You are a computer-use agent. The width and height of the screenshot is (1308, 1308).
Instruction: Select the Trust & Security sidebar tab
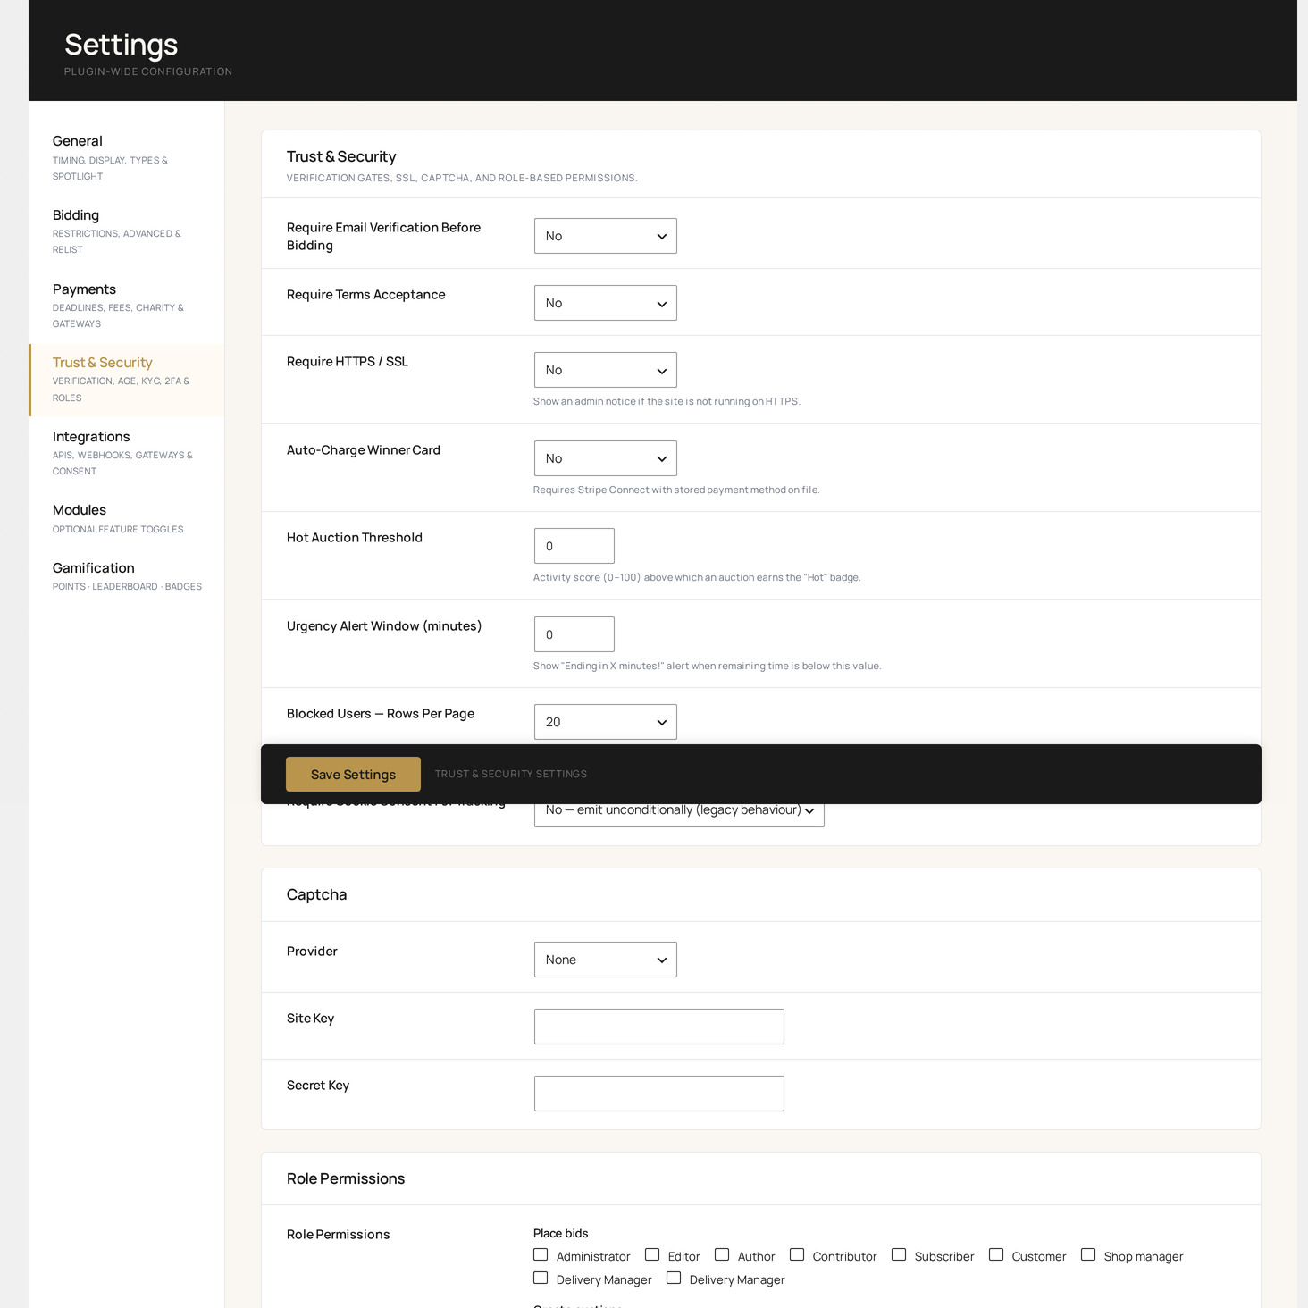[126, 380]
